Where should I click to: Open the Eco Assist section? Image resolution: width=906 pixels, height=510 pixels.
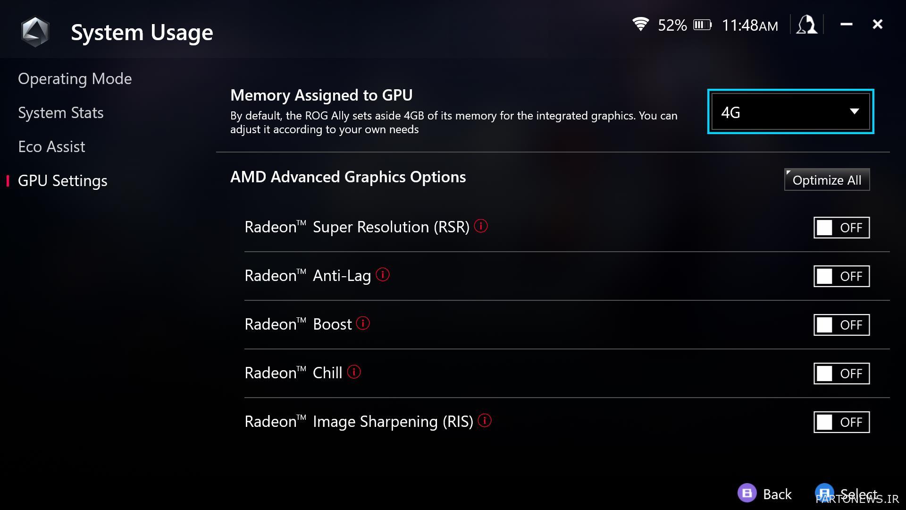coord(52,146)
